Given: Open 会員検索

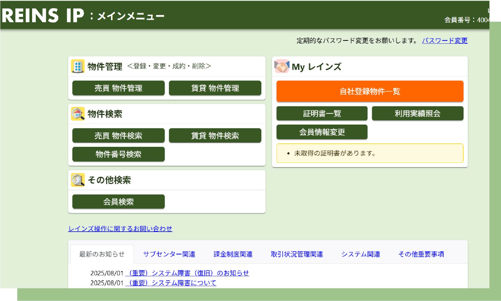Looking at the screenshot, I should coord(118,202).
